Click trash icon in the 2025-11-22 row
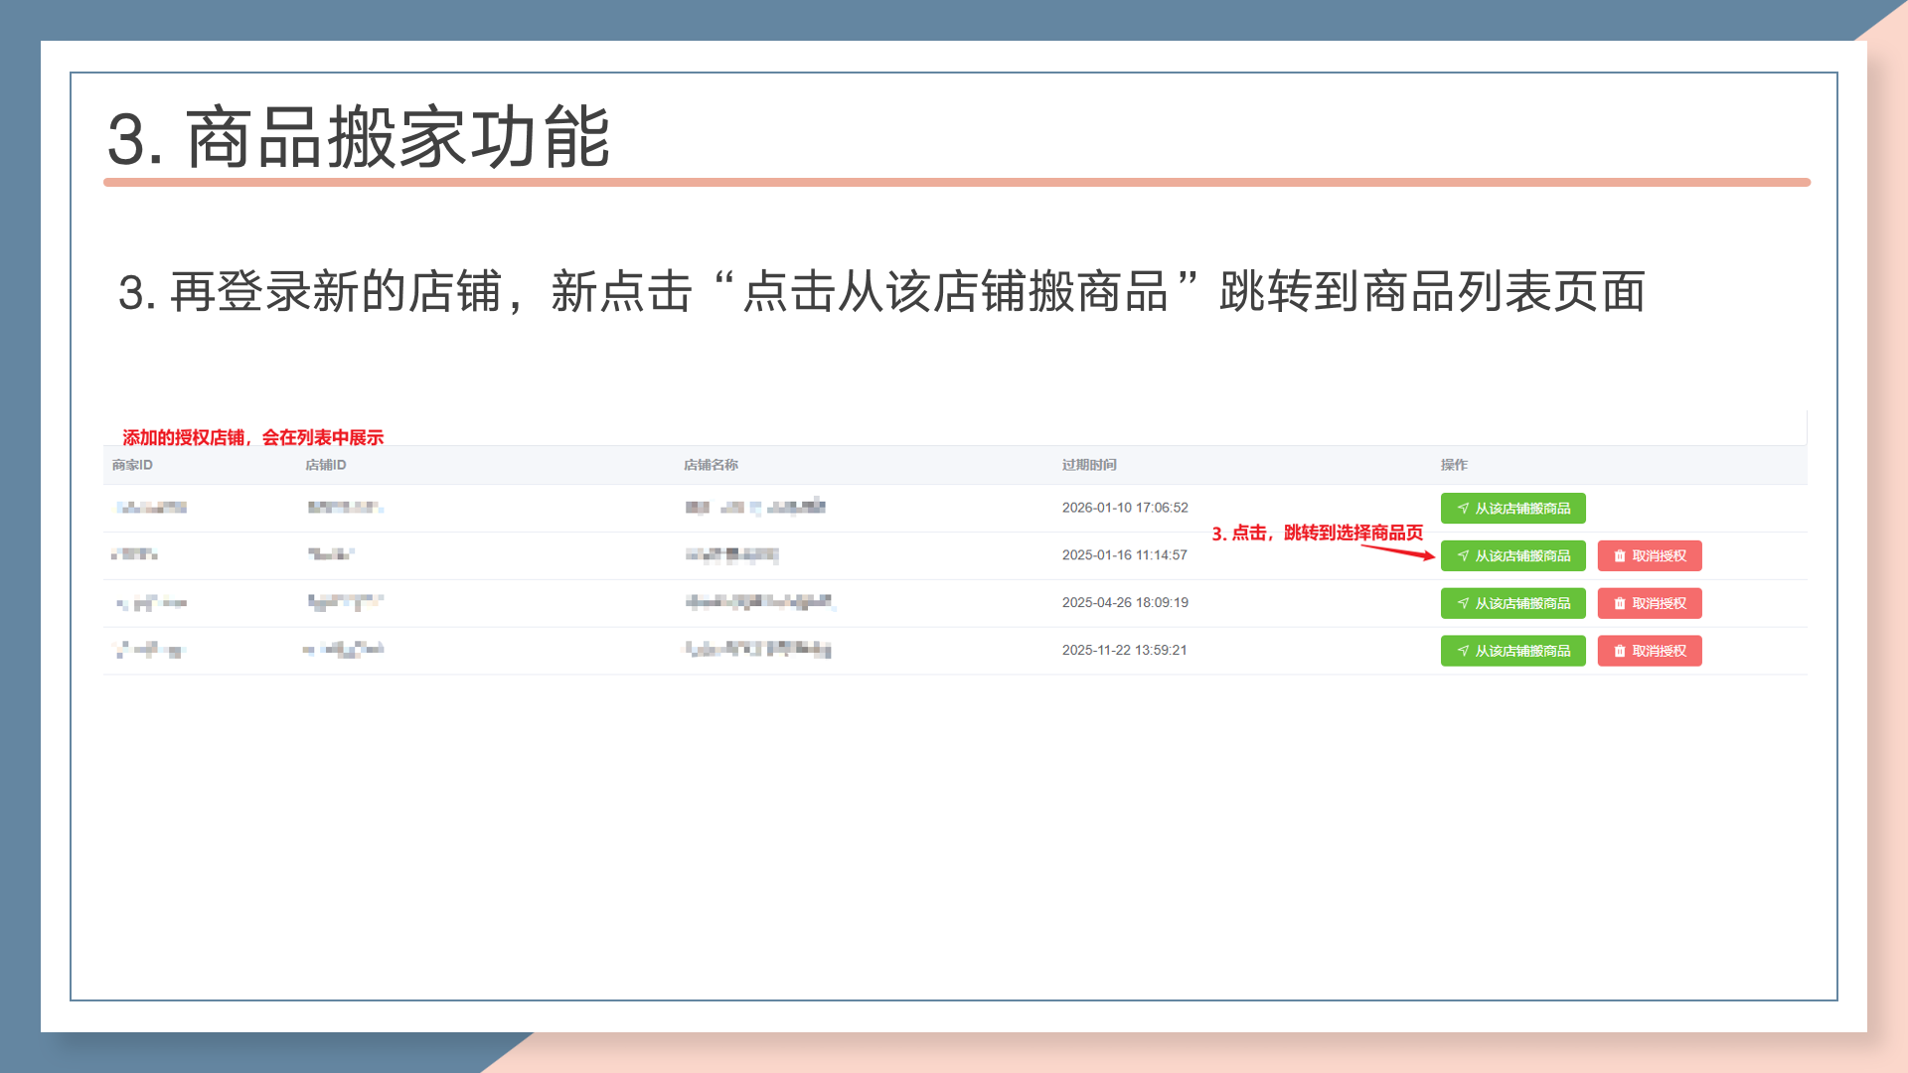 click(x=1620, y=652)
